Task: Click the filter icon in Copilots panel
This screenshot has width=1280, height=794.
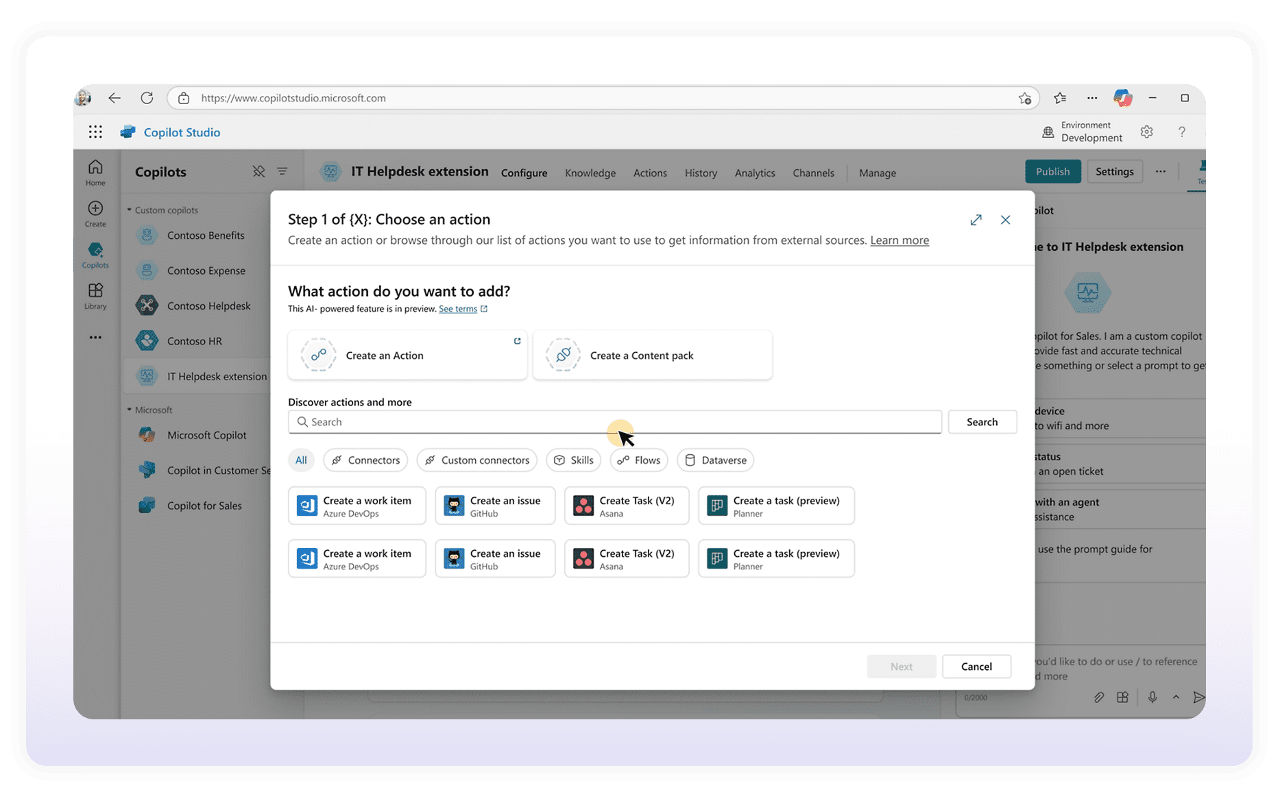Action: pos(282,171)
